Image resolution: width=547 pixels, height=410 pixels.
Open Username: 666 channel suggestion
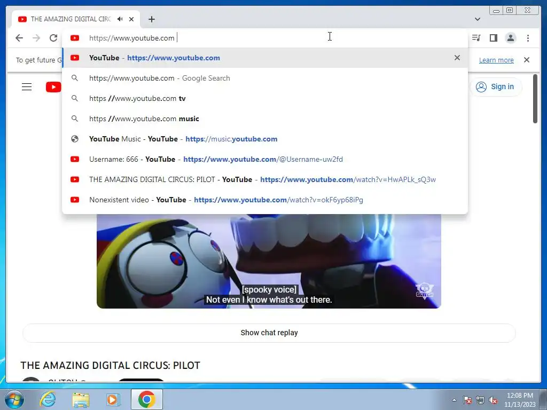[265, 159]
